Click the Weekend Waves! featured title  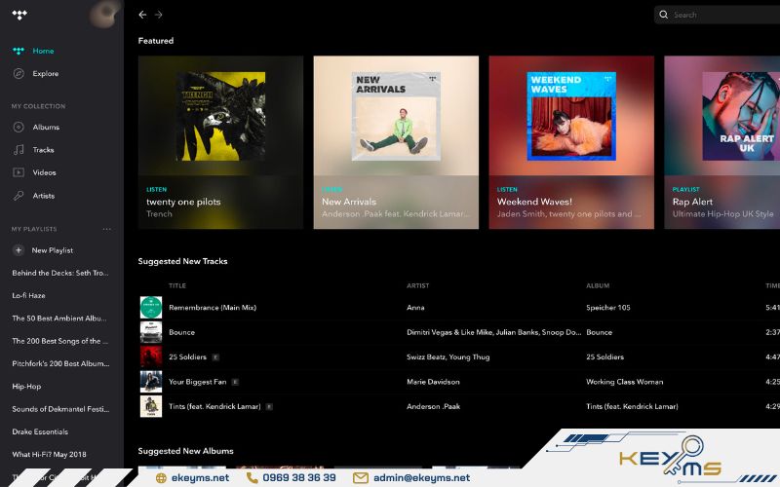[x=534, y=202]
